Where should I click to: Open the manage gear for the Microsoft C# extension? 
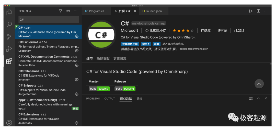tap(77, 36)
